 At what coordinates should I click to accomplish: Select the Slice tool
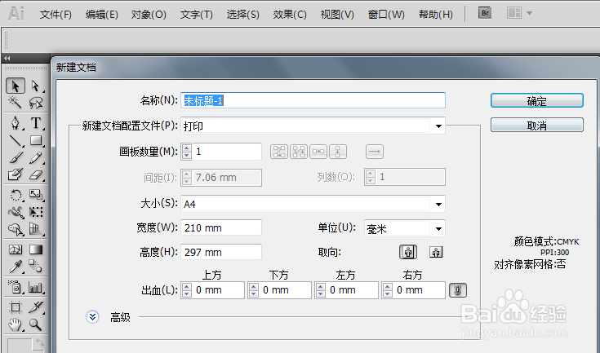(x=36, y=307)
